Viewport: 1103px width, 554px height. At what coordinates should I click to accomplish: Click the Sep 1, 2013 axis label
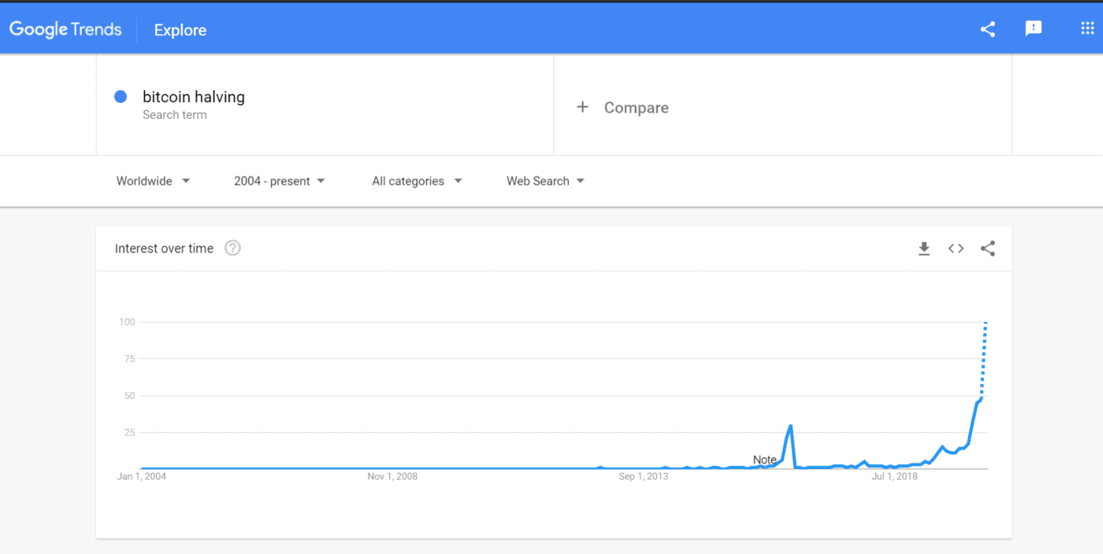[x=643, y=477]
